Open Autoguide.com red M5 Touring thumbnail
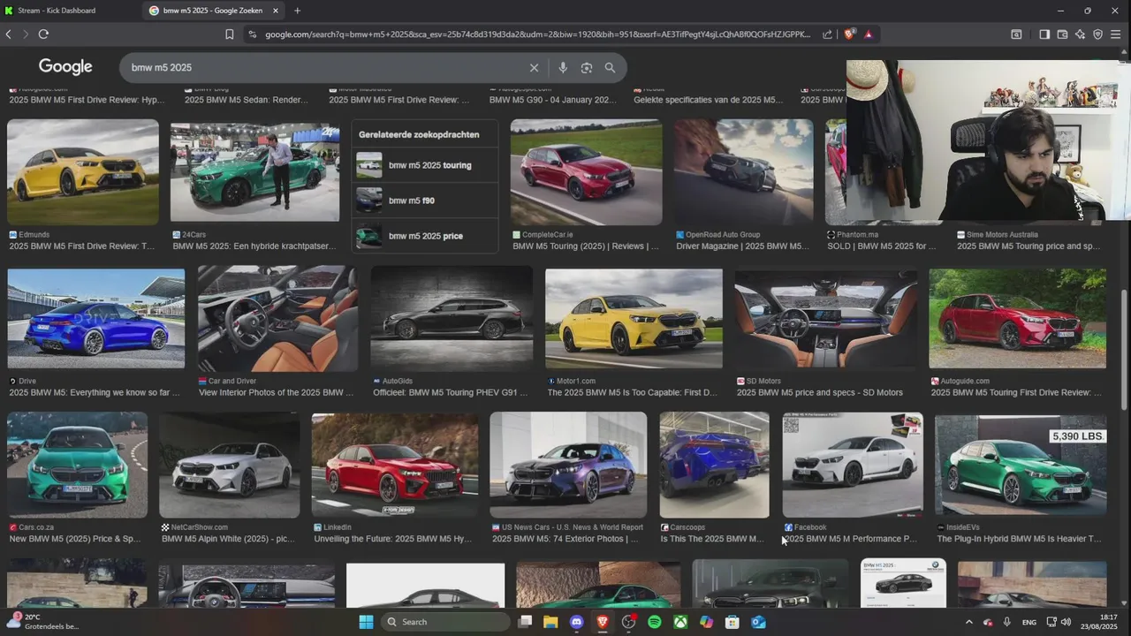The image size is (1131, 636). [1017, 318]
